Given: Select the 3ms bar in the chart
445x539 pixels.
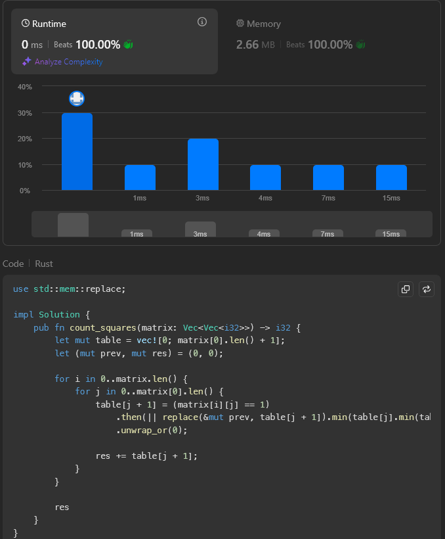Looking at the screenshot, I should point(203,164).
